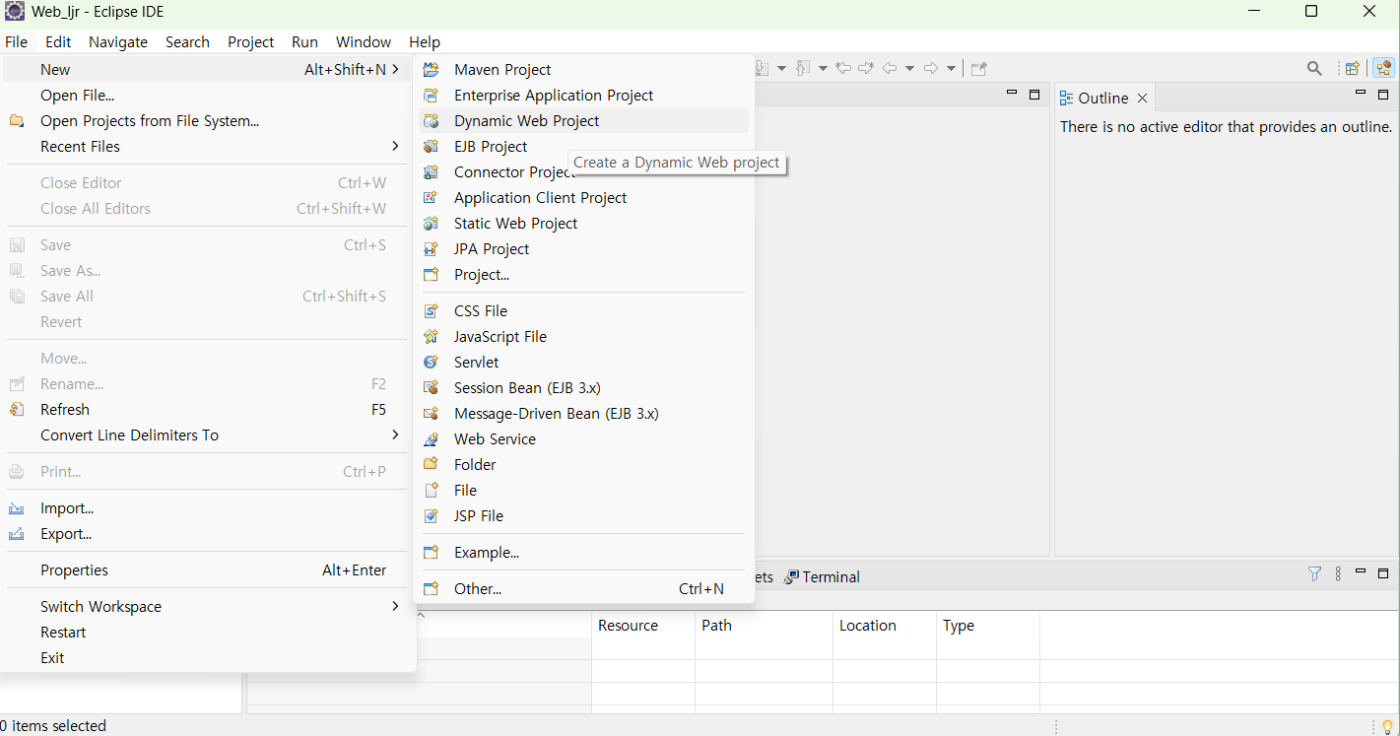Click the lightbulb tip icon in status bar
This screenshot has width=1400, height=736.
pos(1387,727)
